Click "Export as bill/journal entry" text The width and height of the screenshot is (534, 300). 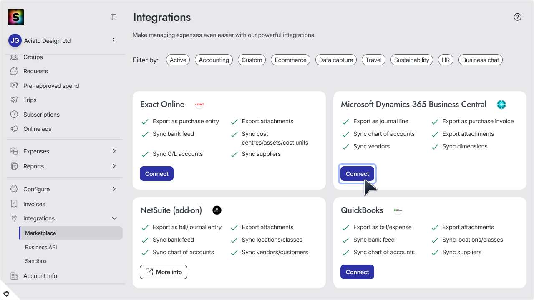[187, 227]
